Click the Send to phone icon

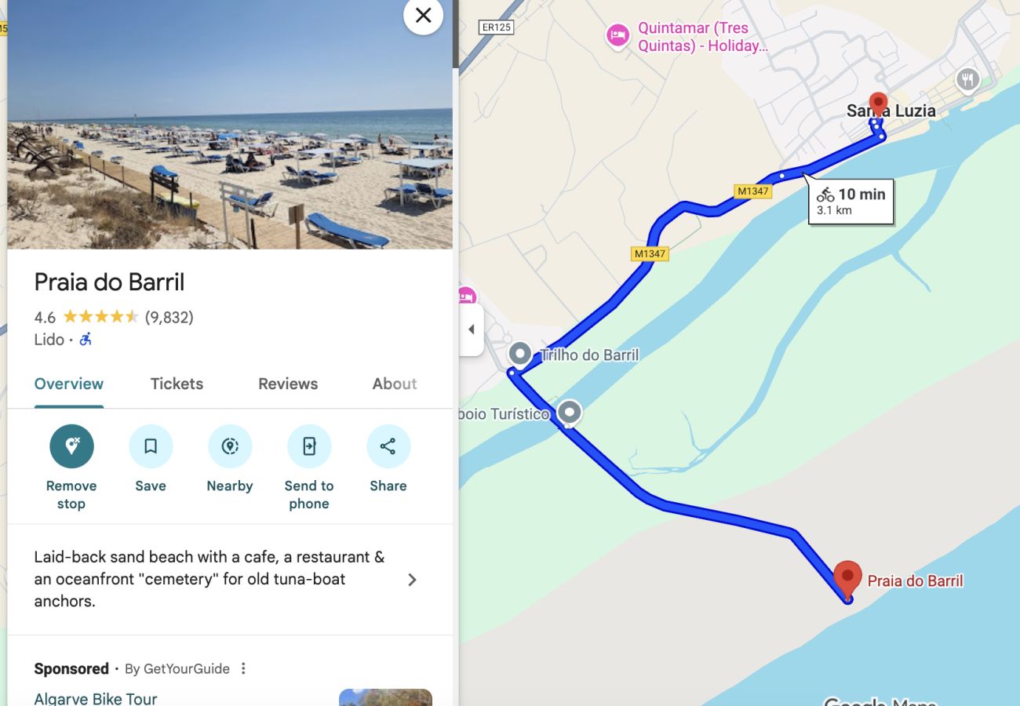pos(309,446)
